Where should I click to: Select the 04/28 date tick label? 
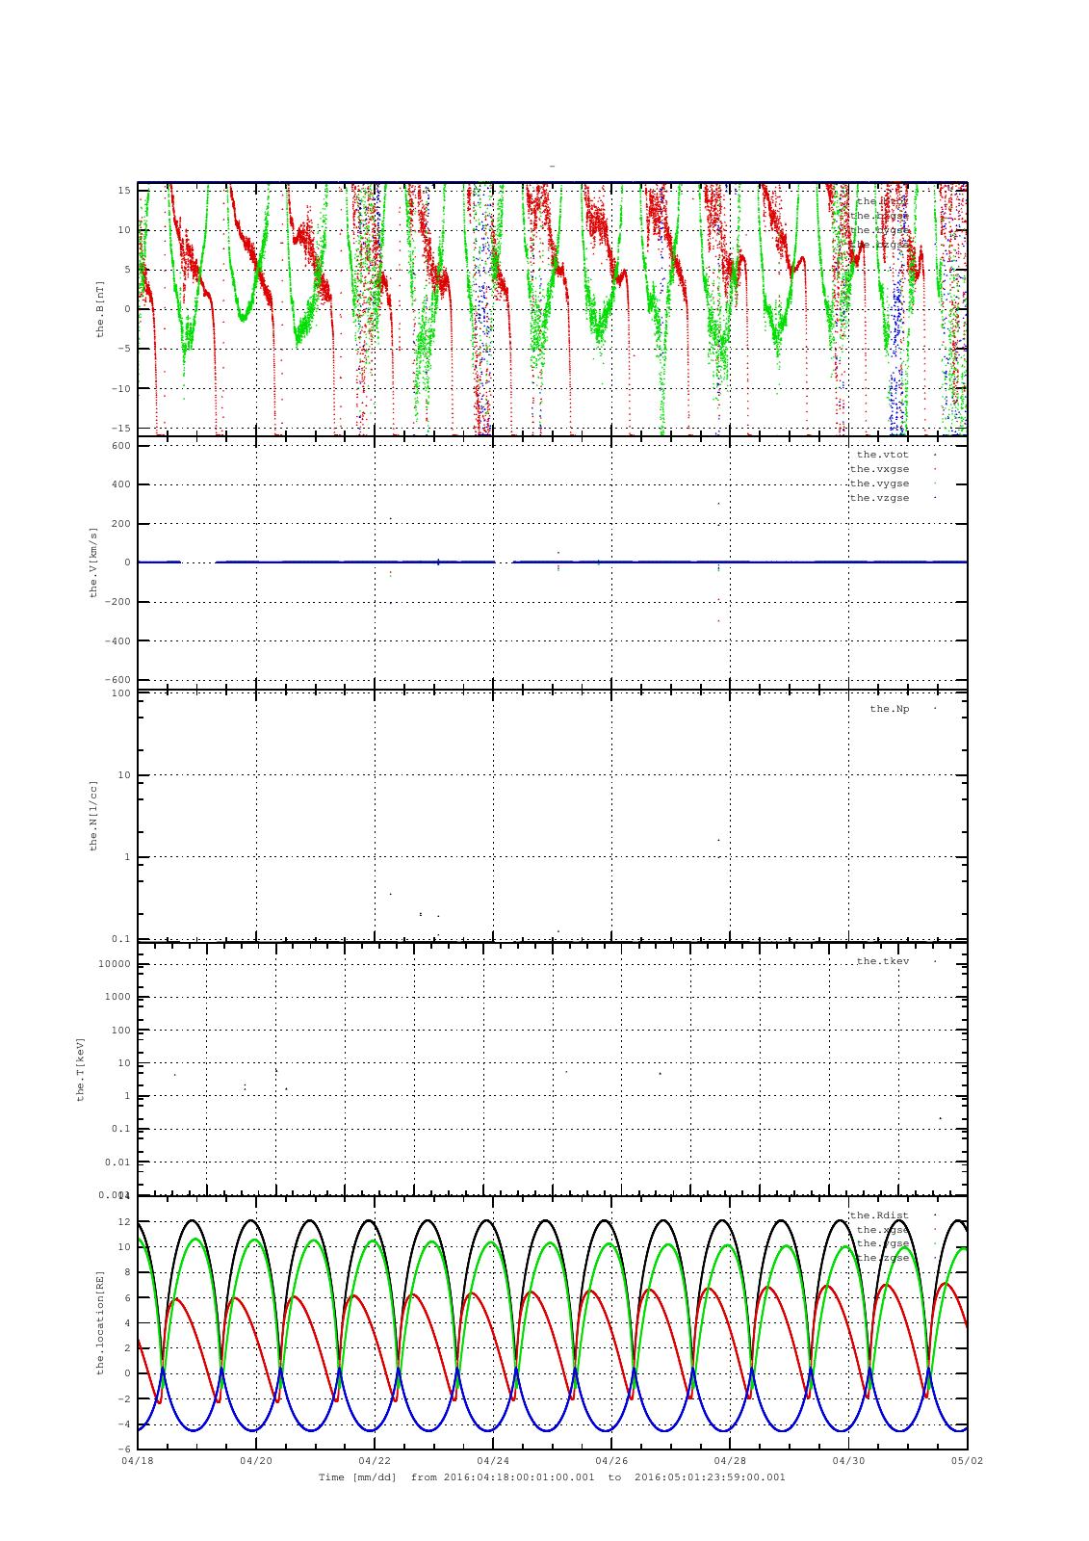pyautogui.click(x=730, y=1460)
